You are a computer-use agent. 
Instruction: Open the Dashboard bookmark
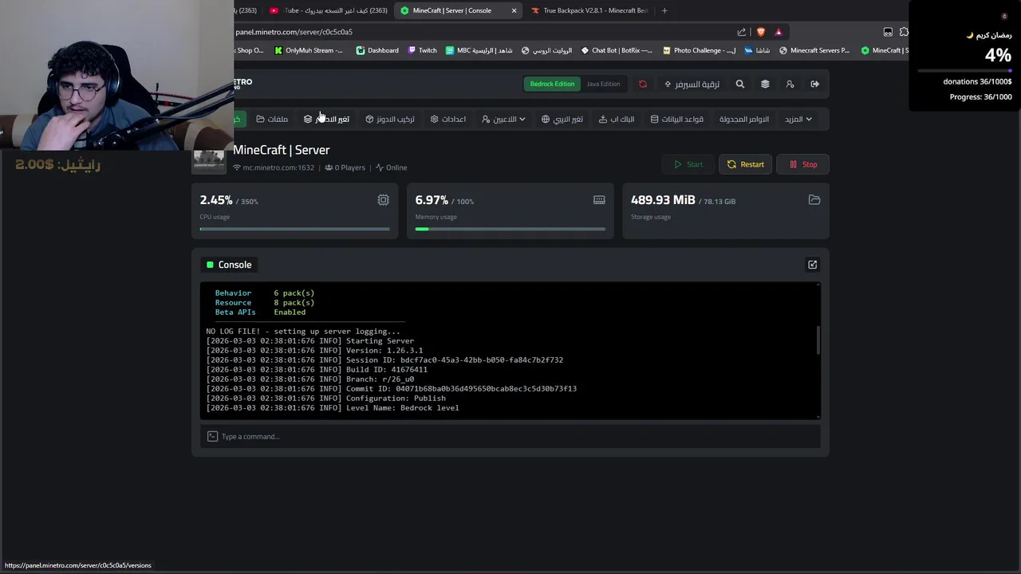click(x=377, y=50)
